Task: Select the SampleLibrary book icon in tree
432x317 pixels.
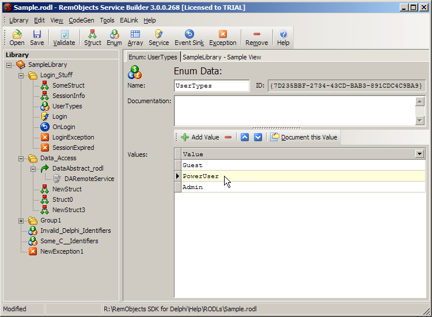Action: coord(21,65)
